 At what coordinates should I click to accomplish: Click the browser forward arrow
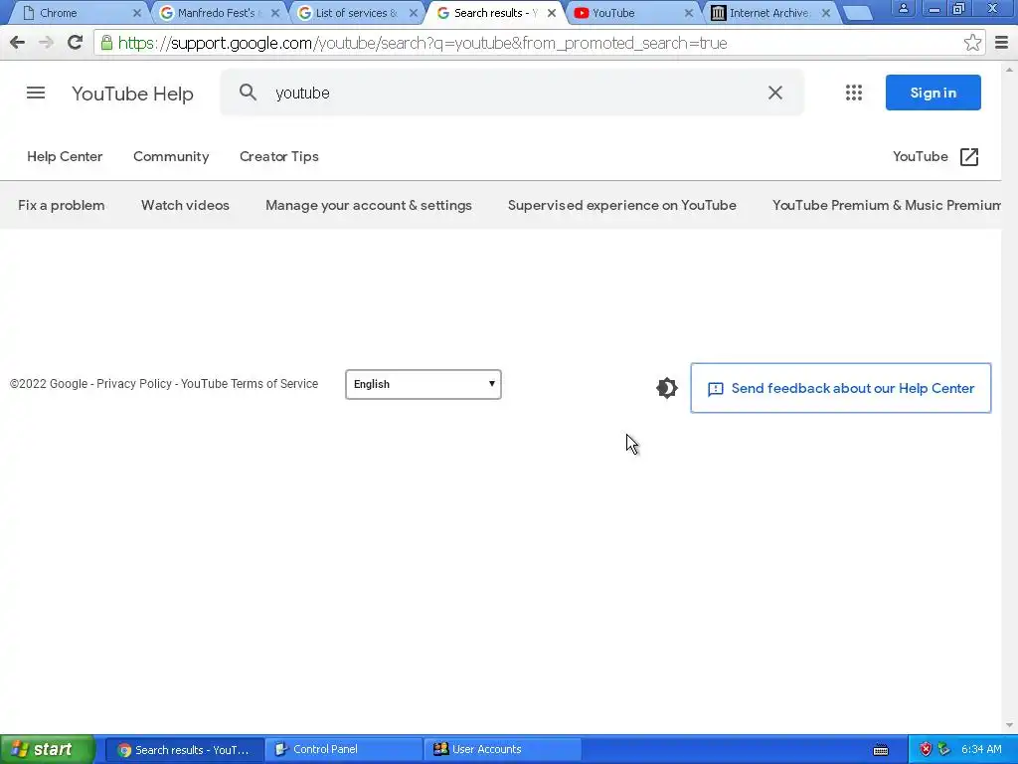pos(46,43)
